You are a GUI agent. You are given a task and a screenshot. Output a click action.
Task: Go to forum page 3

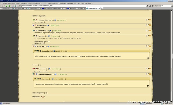[44, 97]
